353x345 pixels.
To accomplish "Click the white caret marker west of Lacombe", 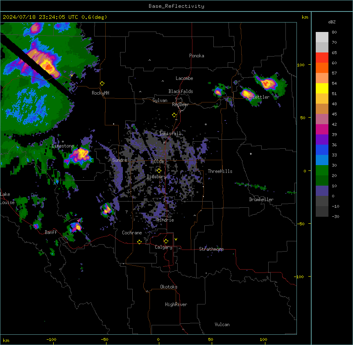I will coord(163,81).
